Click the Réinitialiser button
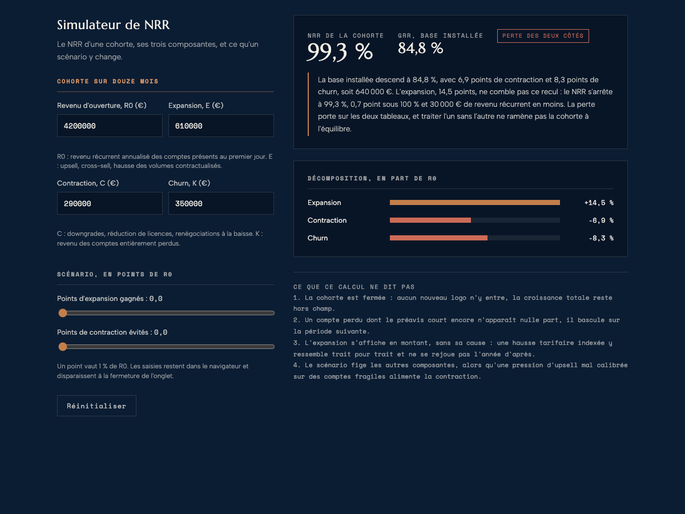Viewport: 685px width, 514px height. click(x=96, y=405)
